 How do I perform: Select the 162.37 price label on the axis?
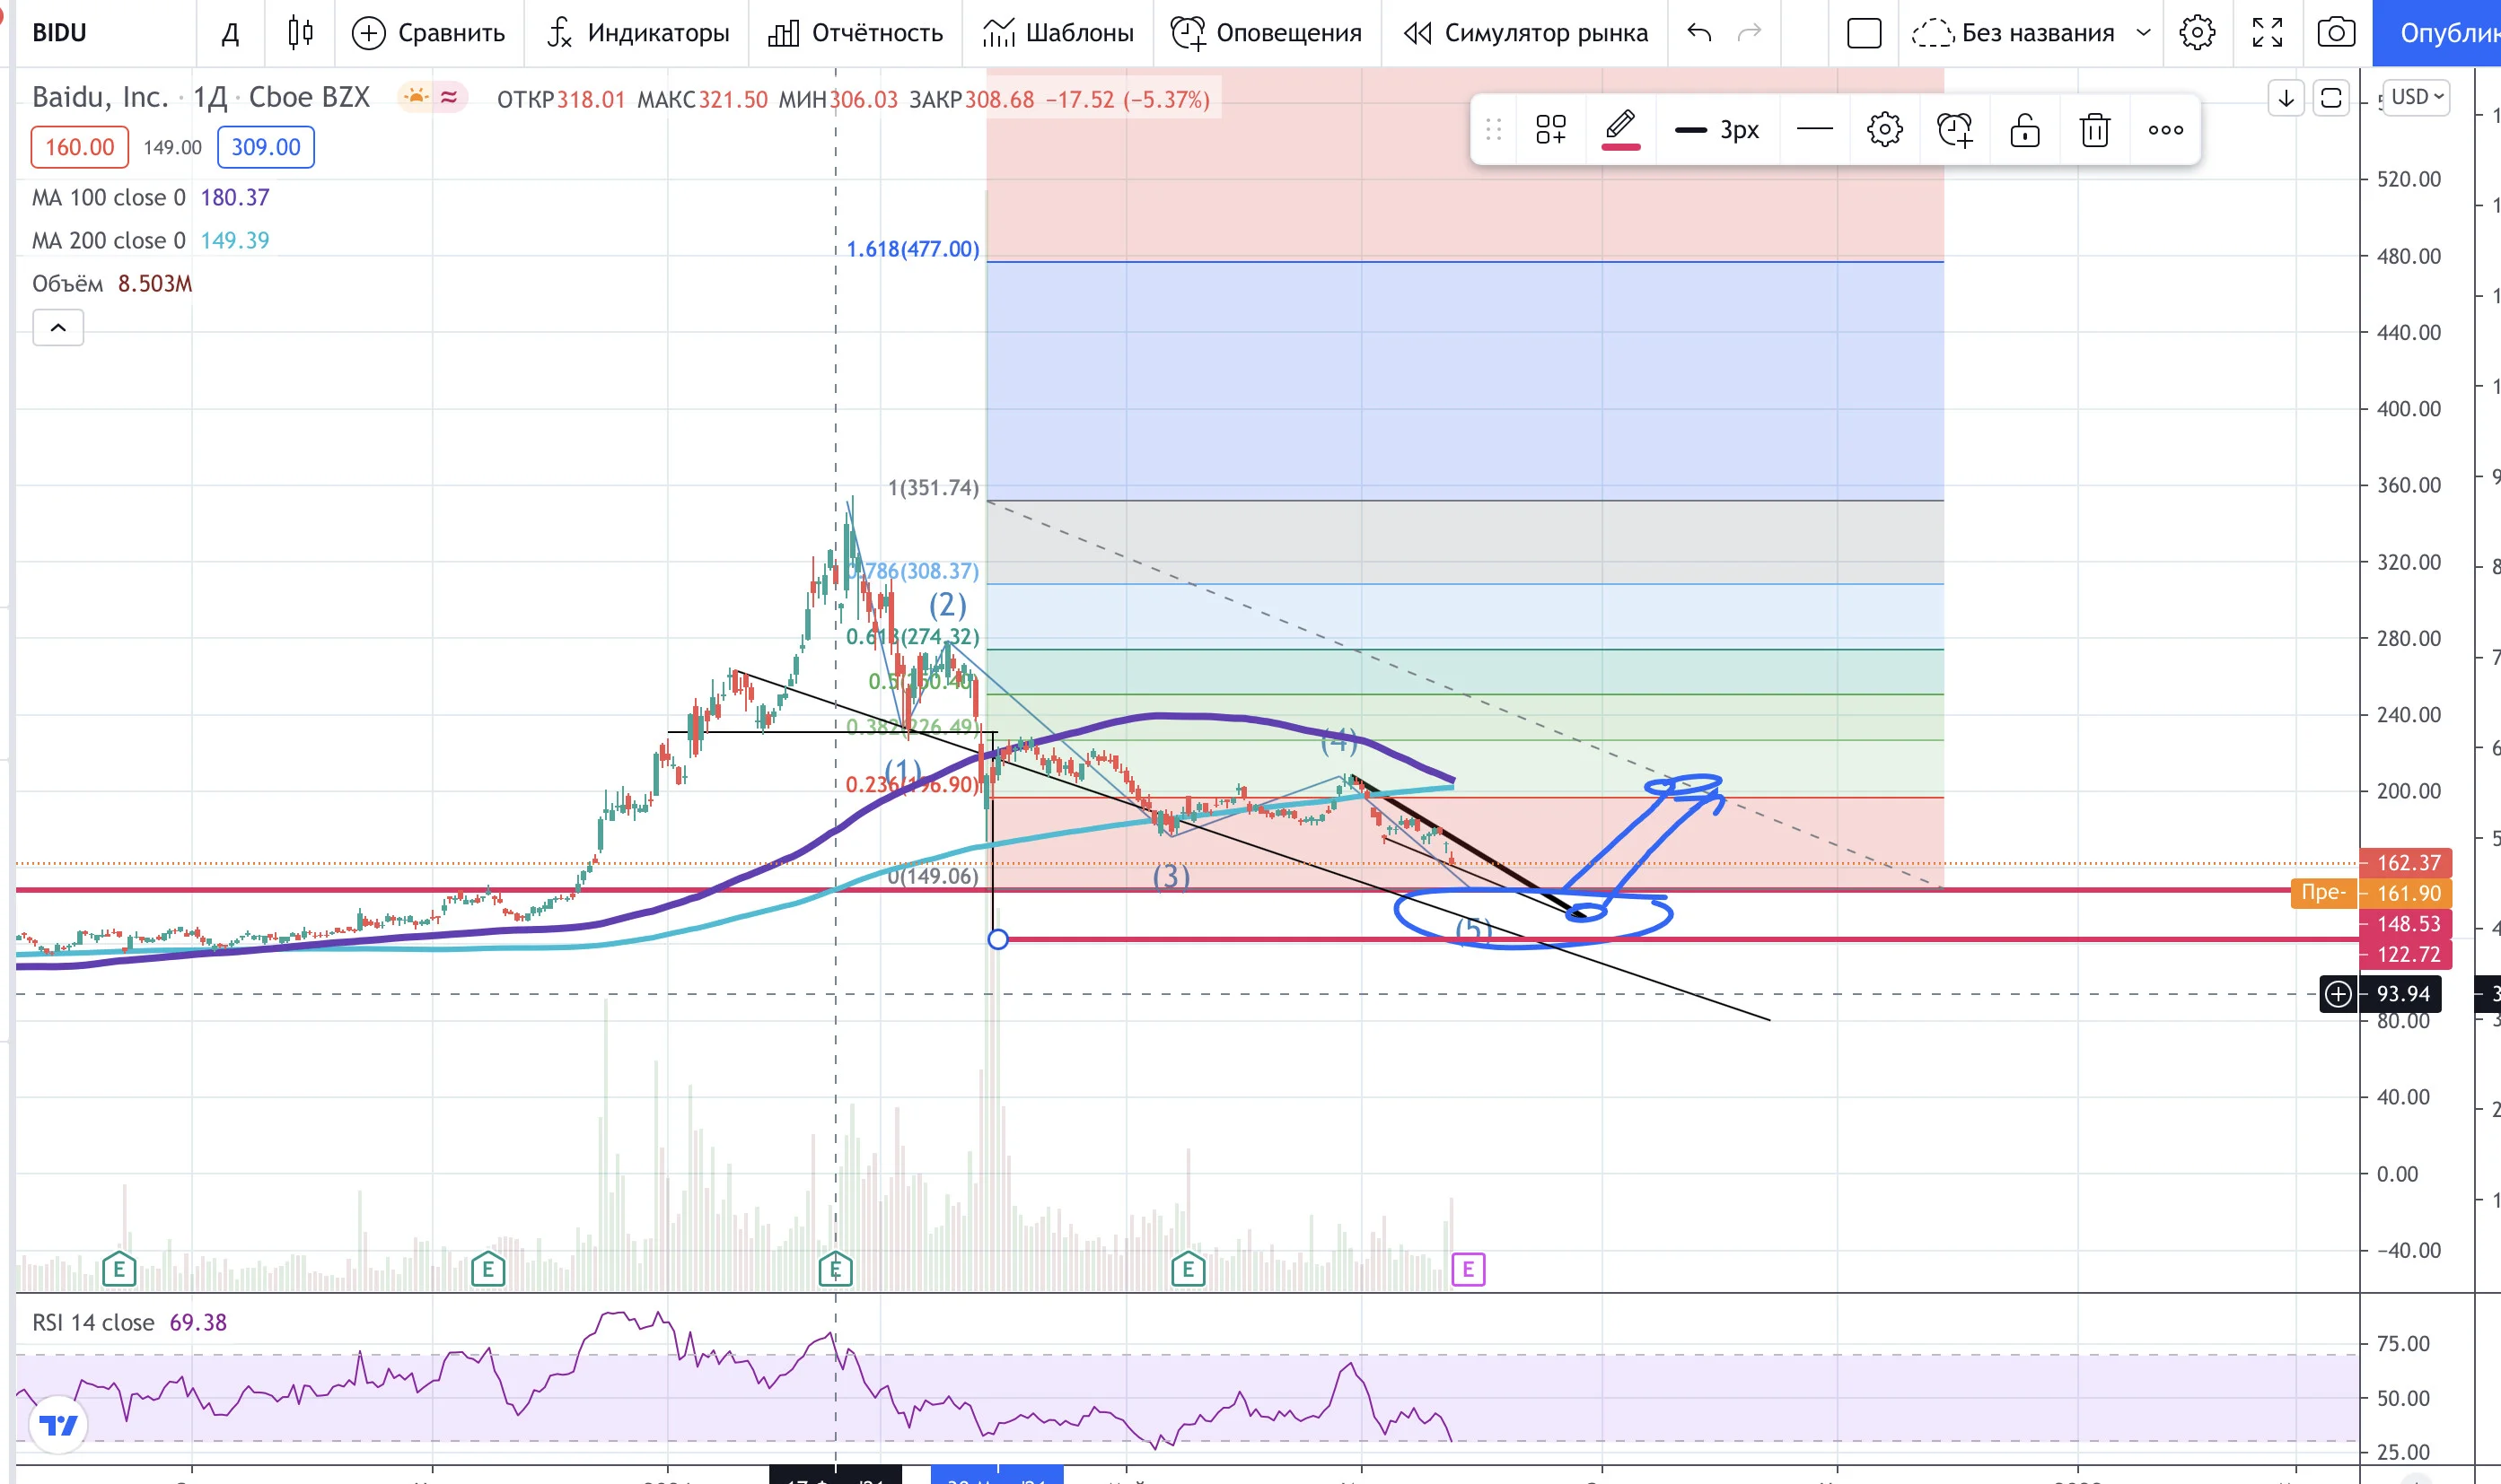tap(2408, 862)
